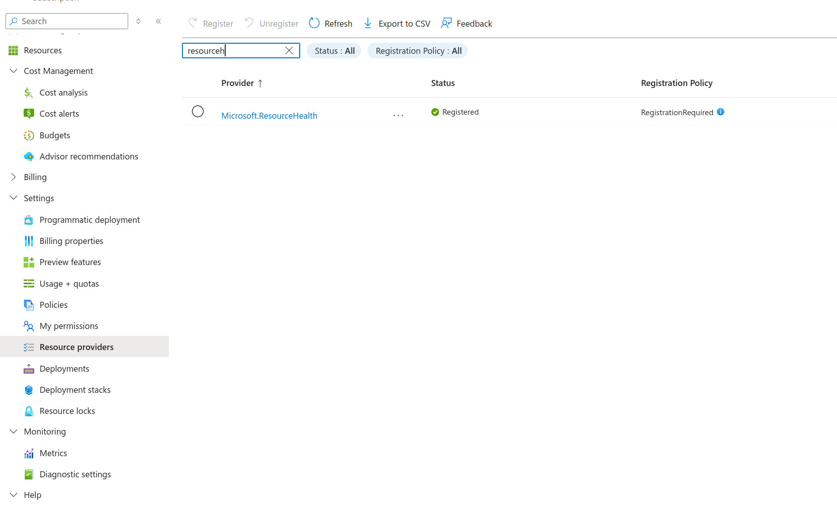
Task: Open Diagnostic settings
Action: tap(75, 474)
